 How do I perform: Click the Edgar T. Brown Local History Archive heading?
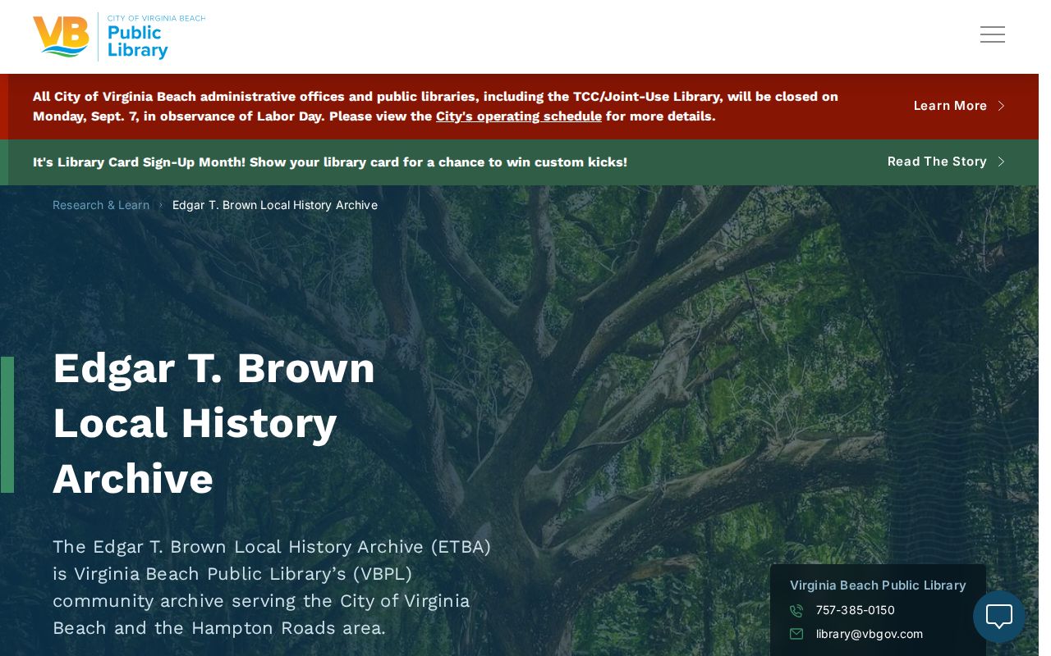pos(214,423)
